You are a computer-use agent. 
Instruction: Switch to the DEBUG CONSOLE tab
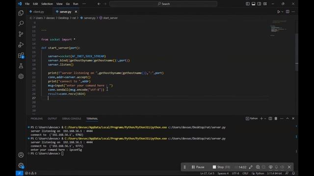point(72,118)
